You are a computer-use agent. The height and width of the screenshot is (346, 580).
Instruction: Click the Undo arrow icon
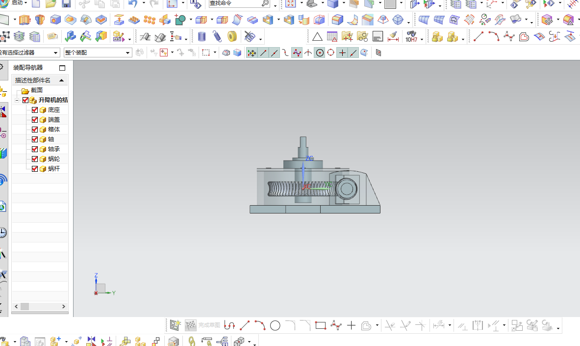point(133,4)
